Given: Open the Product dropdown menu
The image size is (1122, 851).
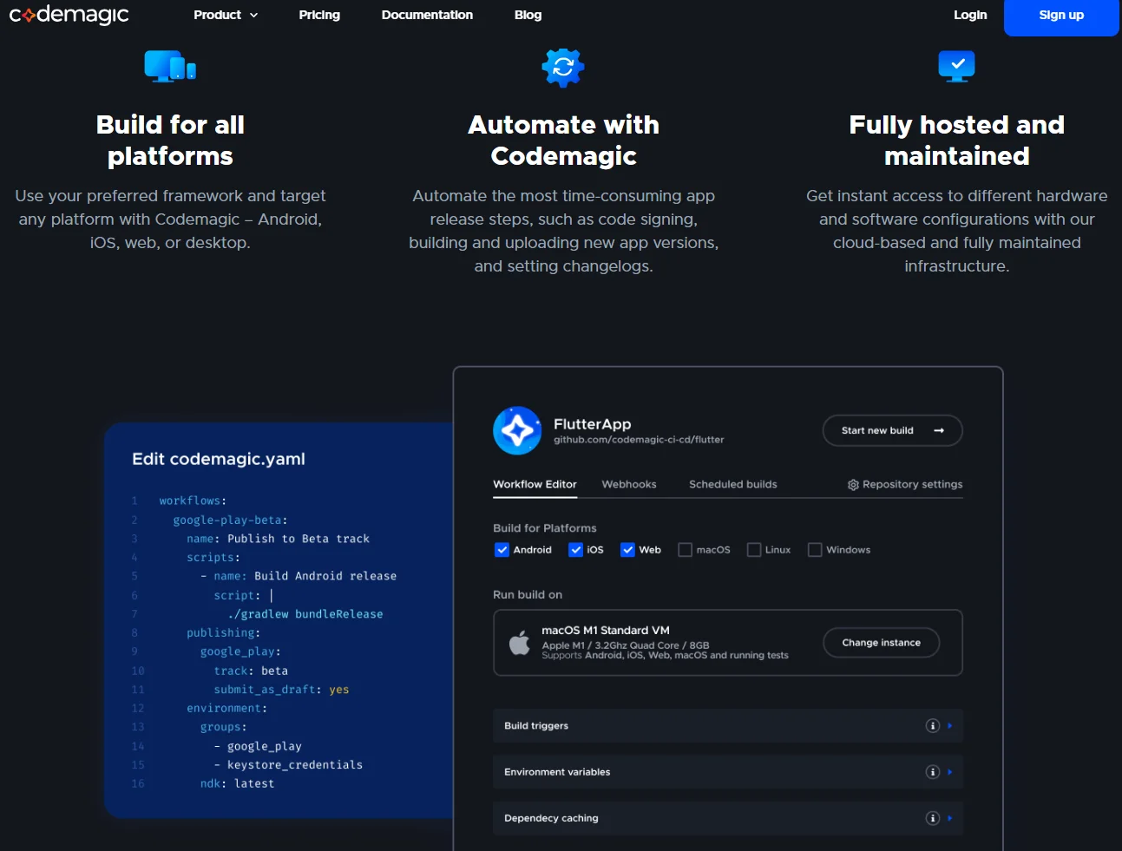Looking at the screenshot, I should (x=226, y=15).
